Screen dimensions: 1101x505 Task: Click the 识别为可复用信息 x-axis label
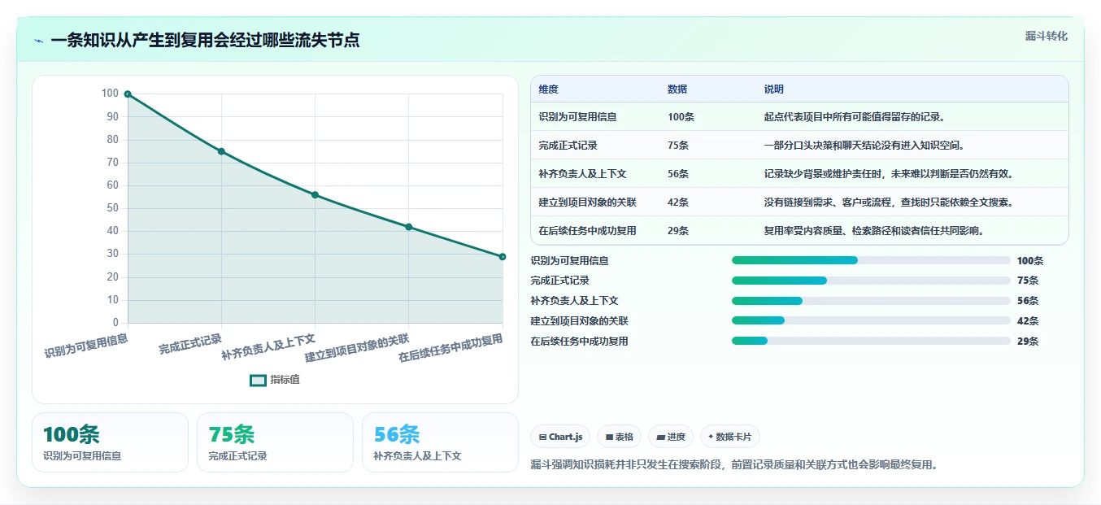point(86,345)
